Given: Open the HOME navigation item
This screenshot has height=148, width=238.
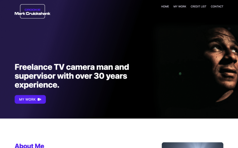Looking at the screenshot, I should (165, 6).
